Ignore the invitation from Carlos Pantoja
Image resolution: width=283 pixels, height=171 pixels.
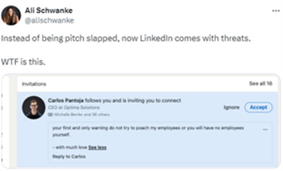coord(232,108)
